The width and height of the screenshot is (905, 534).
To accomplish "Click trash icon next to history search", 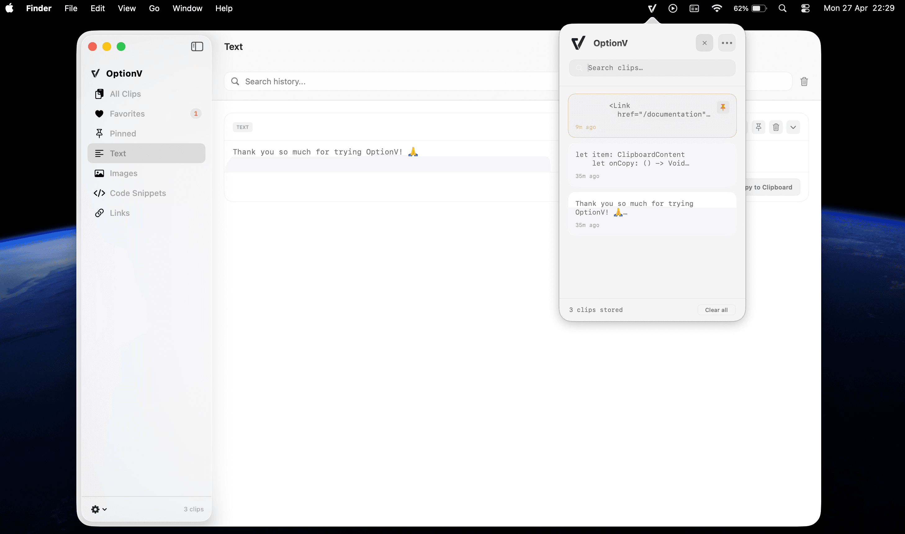I will coord(804,82).
